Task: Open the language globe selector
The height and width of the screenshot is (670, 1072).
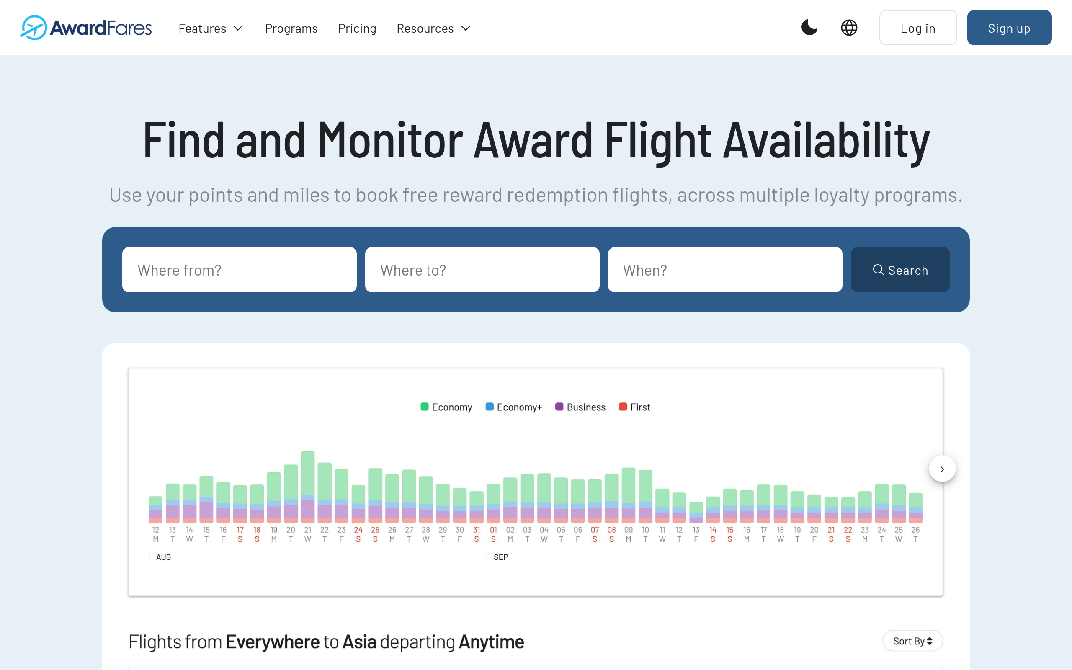Action: (849, 28)
